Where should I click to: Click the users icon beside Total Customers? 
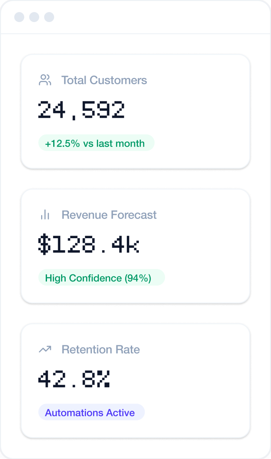tap(45, 80)
